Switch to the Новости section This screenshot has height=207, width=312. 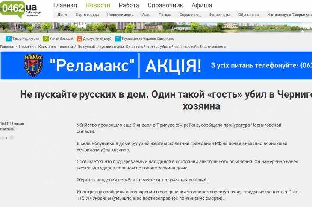click(97, 6)
